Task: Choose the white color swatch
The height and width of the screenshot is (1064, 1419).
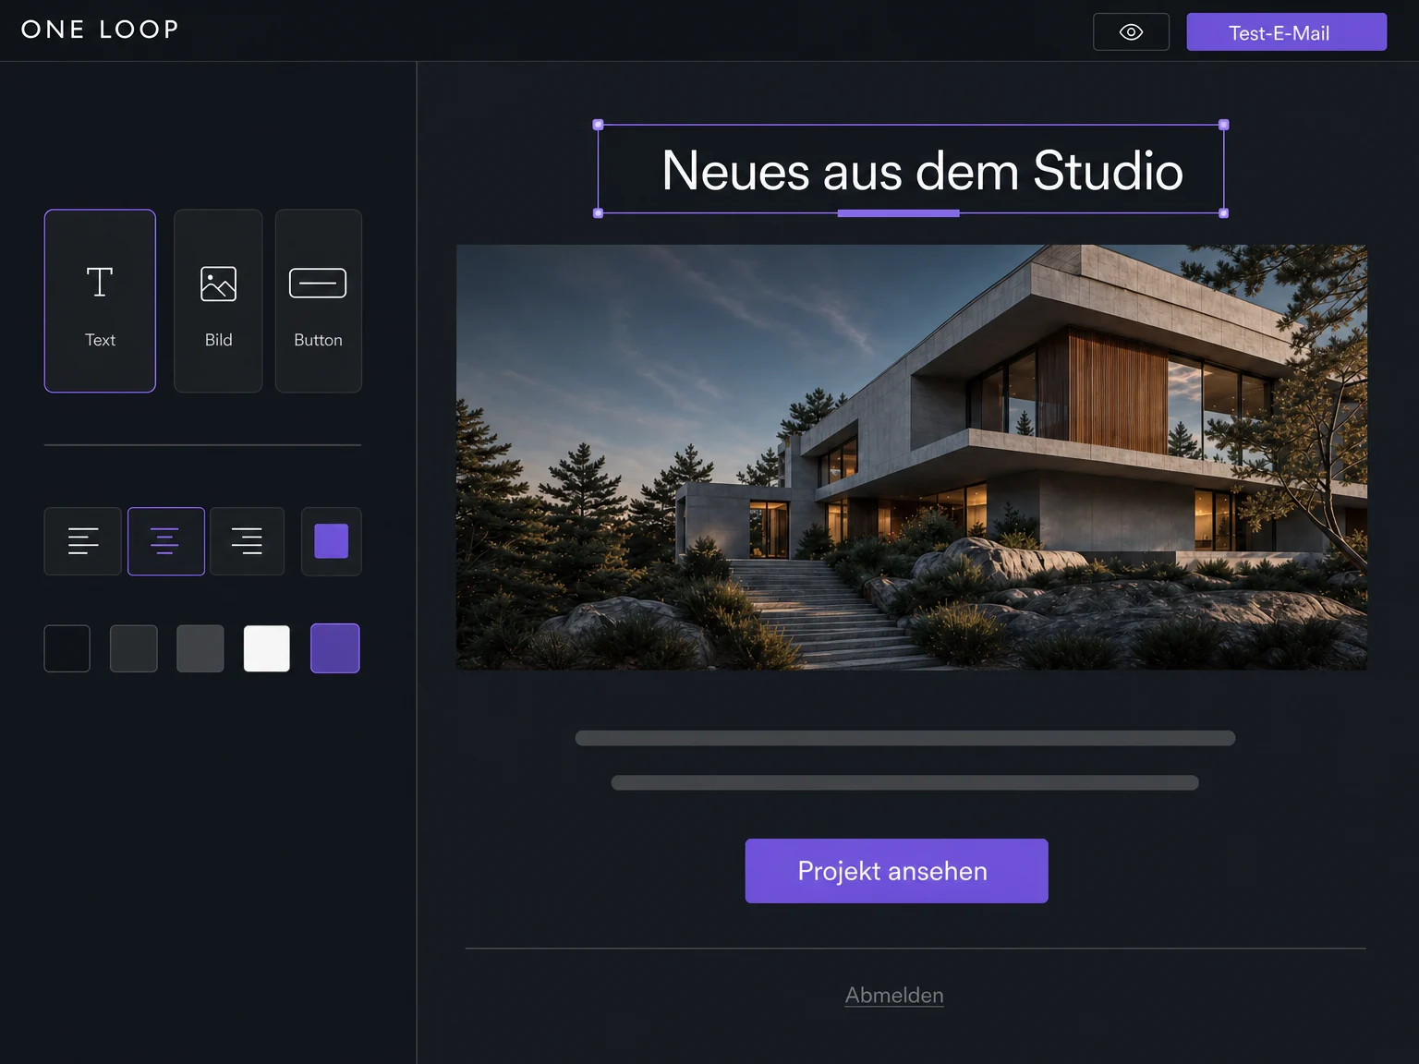Action: [267, 648]
